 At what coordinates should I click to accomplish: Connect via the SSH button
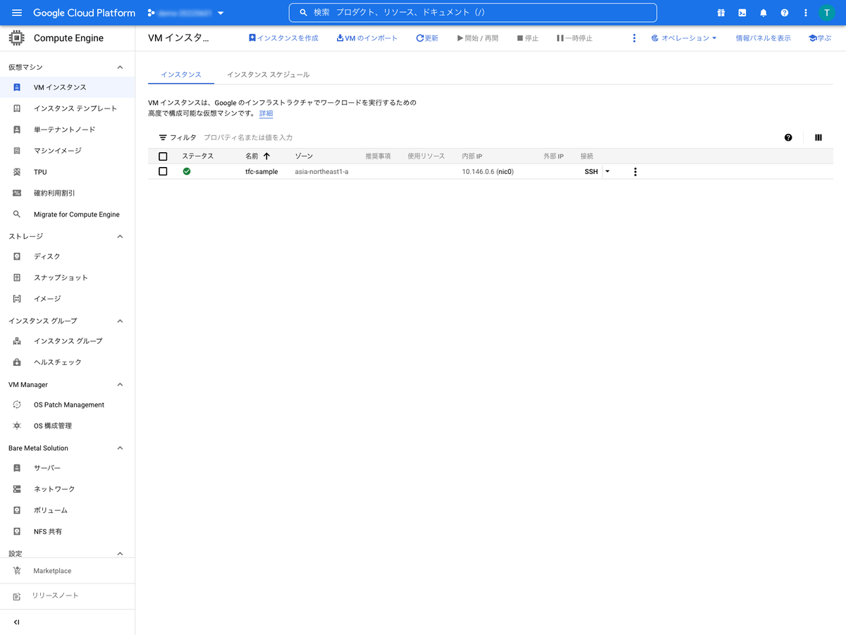click(x=591, y=171)
